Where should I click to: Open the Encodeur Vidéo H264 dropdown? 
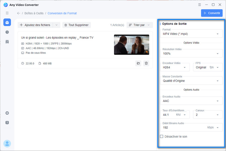click(x=175, y=67)
